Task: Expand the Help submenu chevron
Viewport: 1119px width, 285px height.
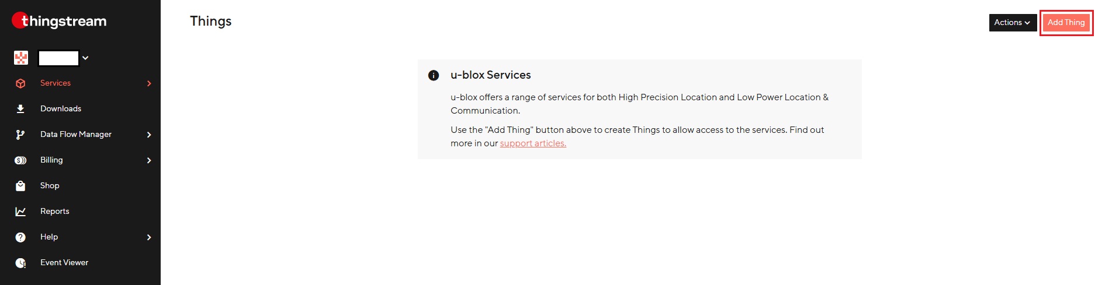Action: click(x=149, y=237)
